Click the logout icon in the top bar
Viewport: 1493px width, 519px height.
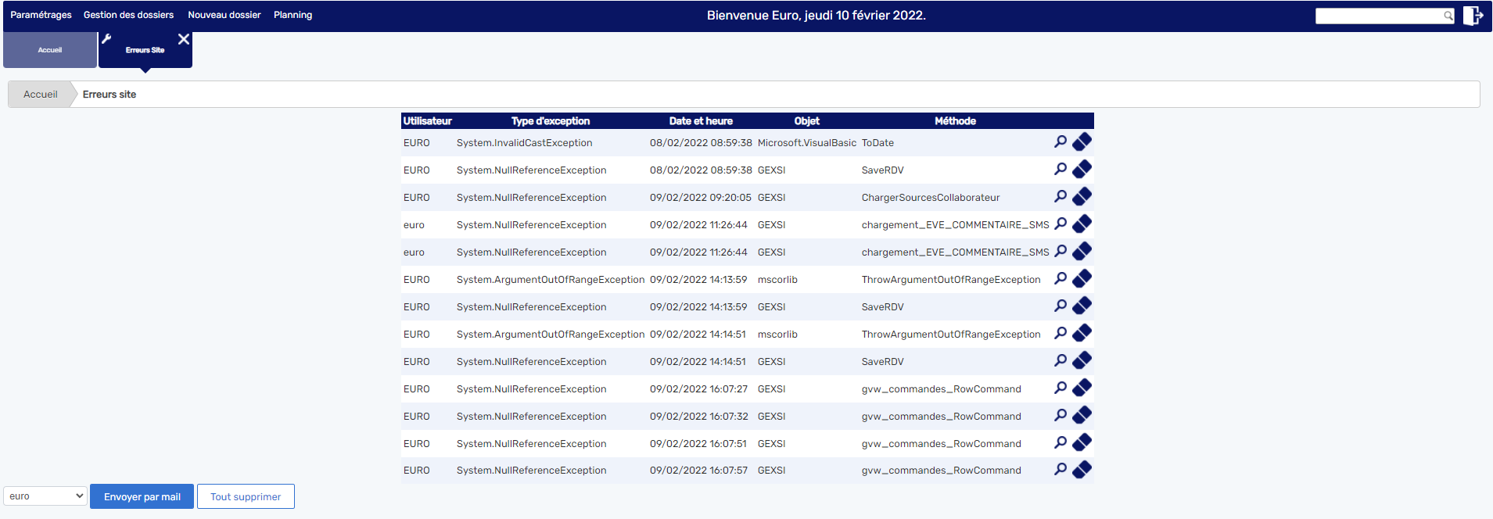[1473, 16]
